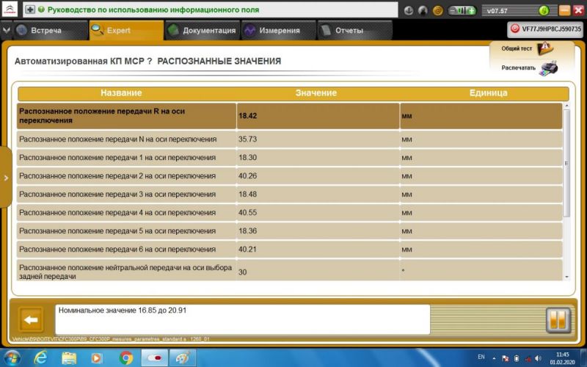Open Internet Explorer from the taskbar
Image resolution: width=587 pixels, height=367 pixels.
[41, 357]
